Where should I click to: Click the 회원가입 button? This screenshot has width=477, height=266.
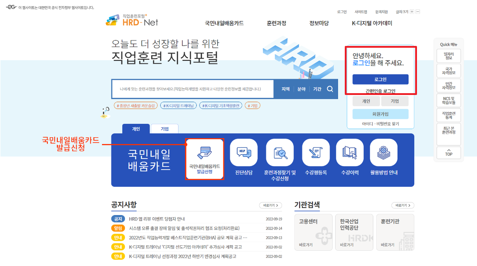point(380,114)
